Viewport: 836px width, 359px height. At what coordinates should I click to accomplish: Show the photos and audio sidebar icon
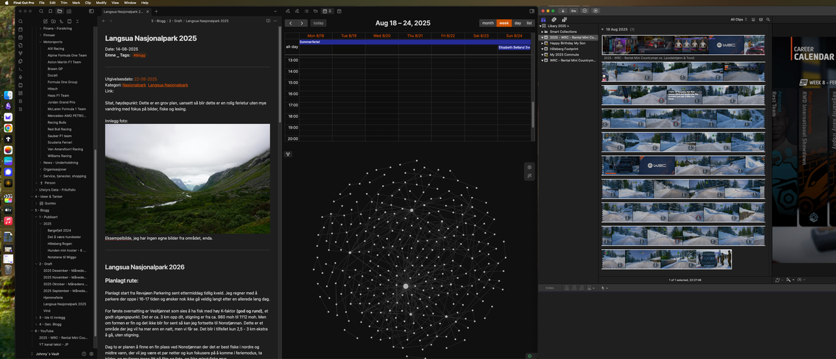coord(553,19)
